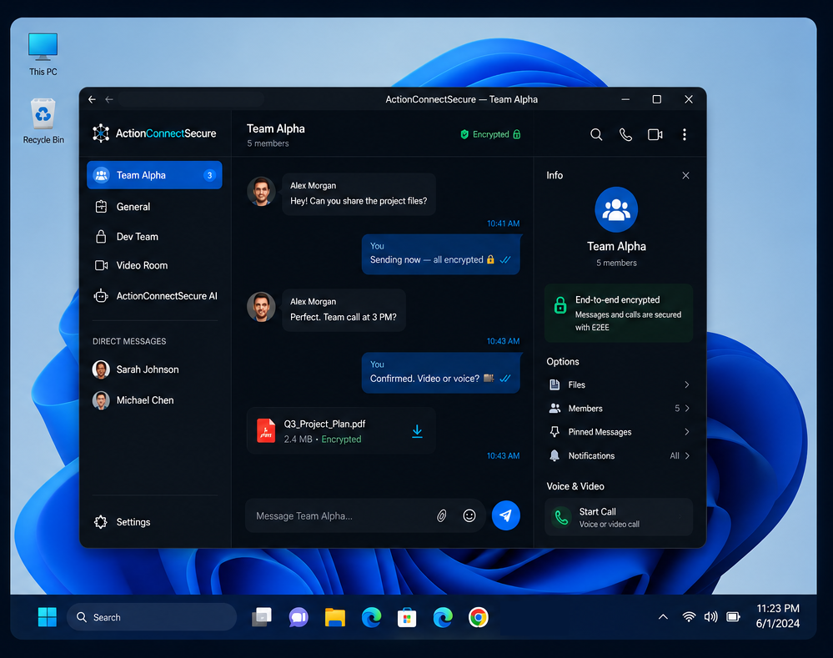Open File Explorer from the taskbar
This screenshot has height=658, width=833.
pyautogui.click(x=335, y=617)
